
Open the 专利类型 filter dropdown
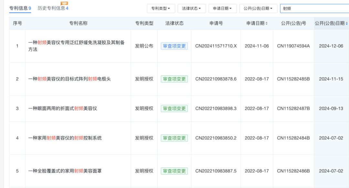point(161,8)
